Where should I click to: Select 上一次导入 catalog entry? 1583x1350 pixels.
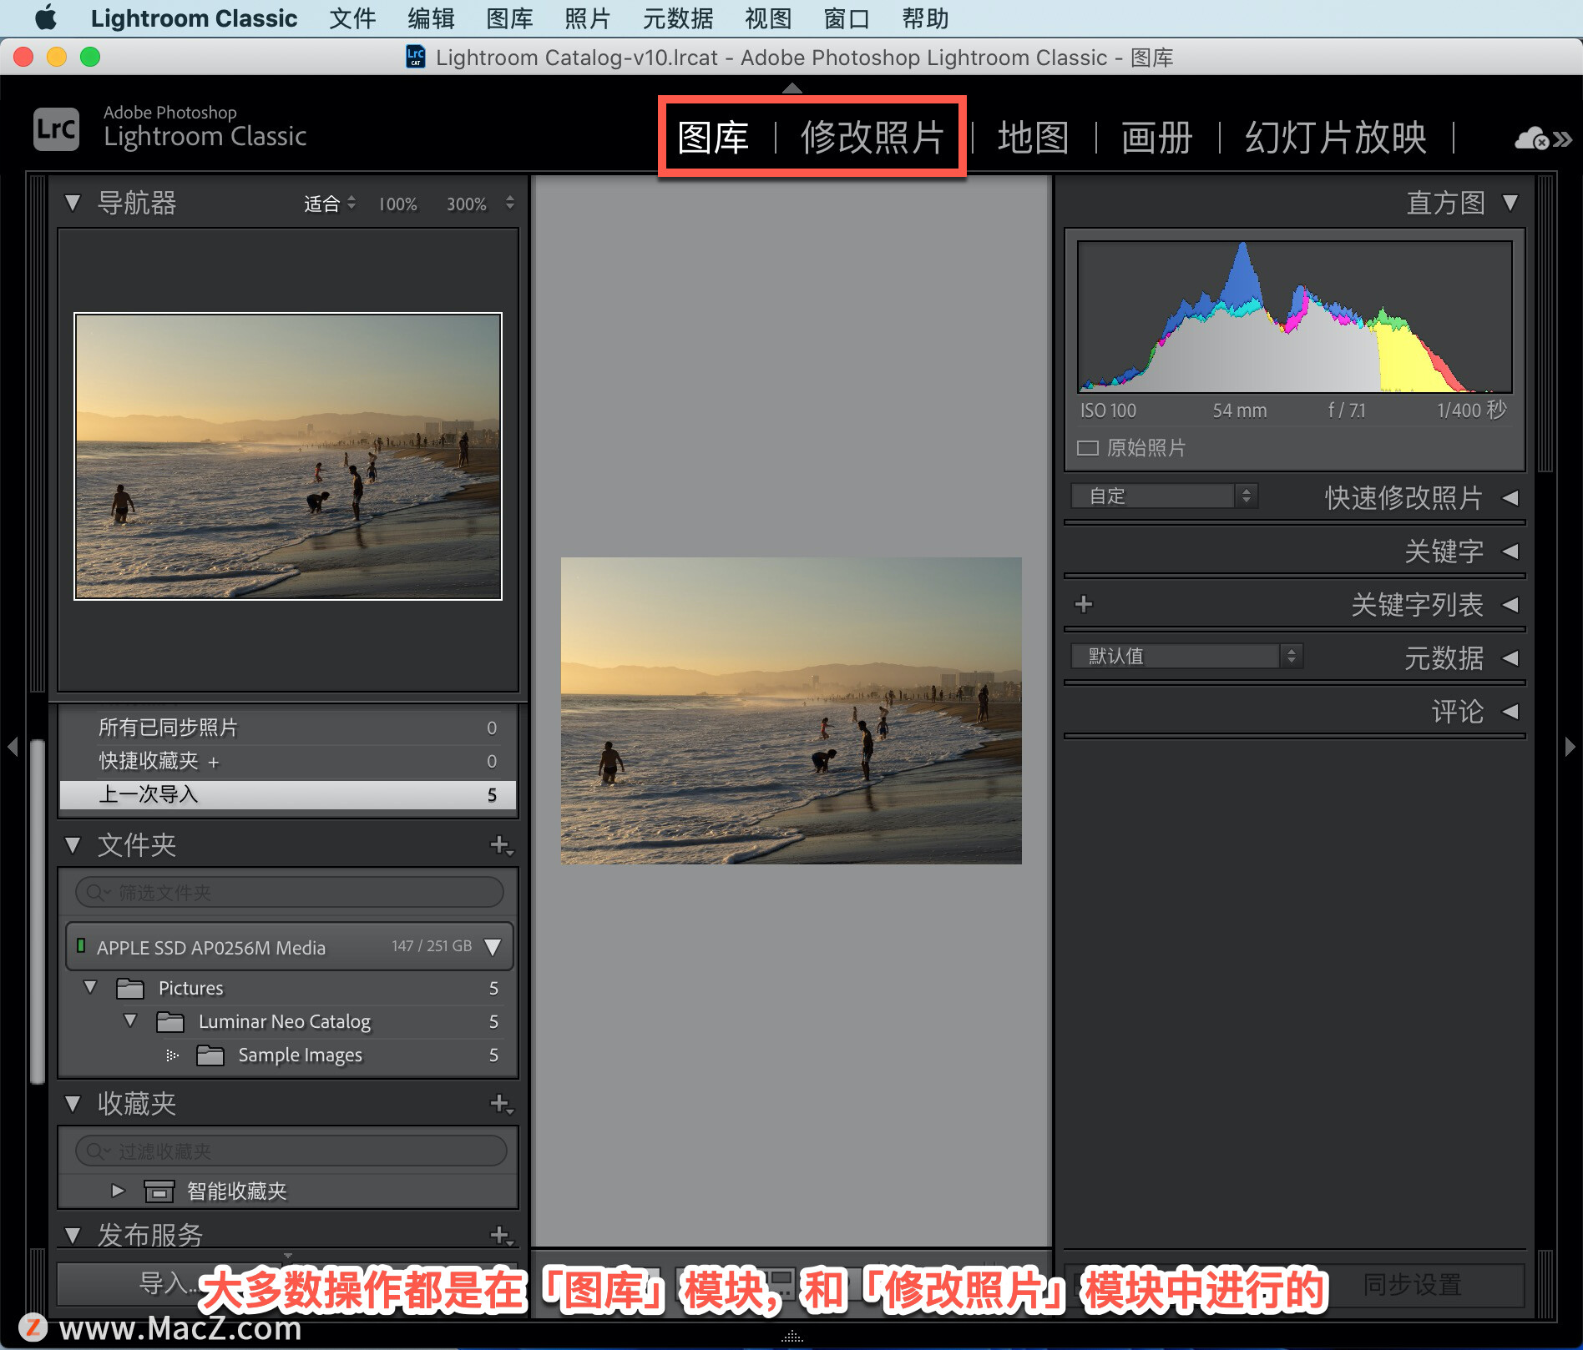(x=288, y=794)
